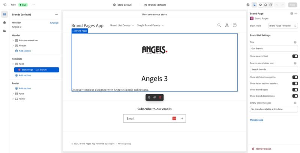Expand the Header section row
The width and height of the screenshot is (300, 153).
13,46
